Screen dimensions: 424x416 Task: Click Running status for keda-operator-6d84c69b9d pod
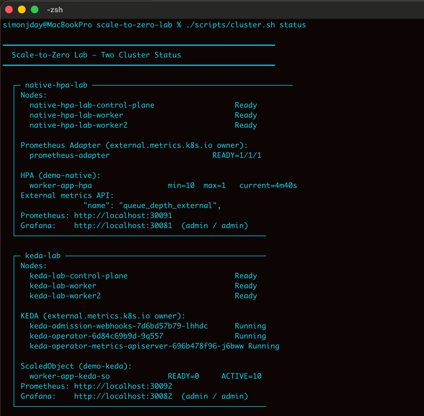[250, 336]
